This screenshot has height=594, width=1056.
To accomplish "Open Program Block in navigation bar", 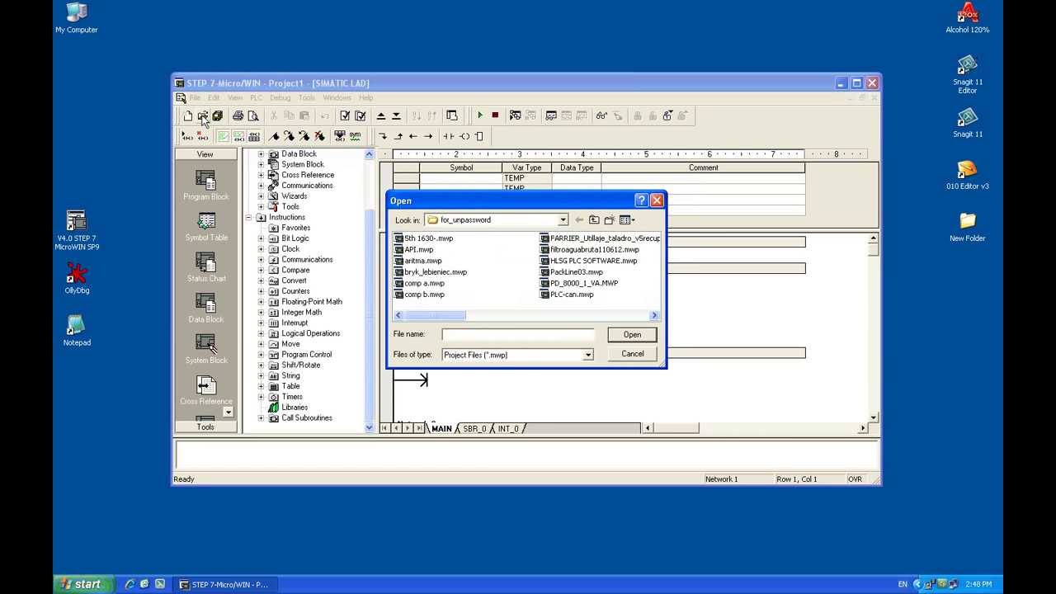I will pyautogui.click(x=205, y=185).
